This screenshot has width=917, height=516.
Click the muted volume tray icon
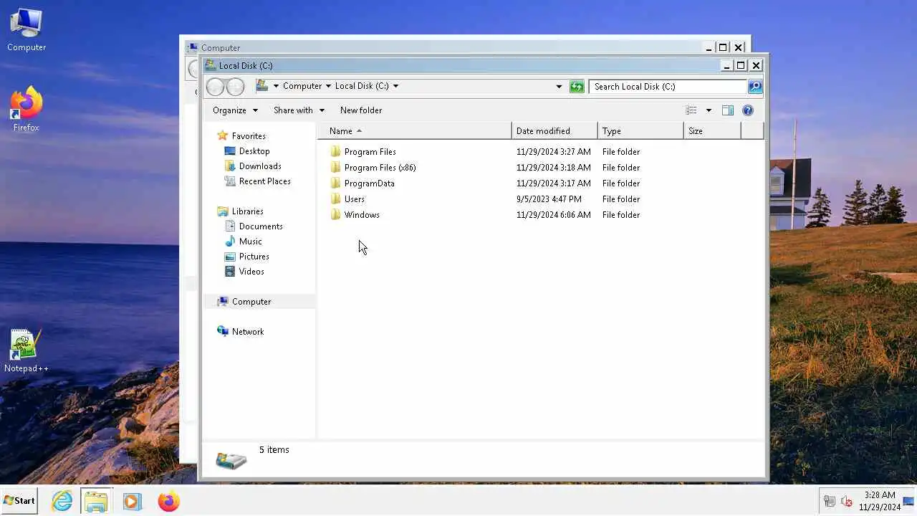pyautogui.click(x=846, y=501)
